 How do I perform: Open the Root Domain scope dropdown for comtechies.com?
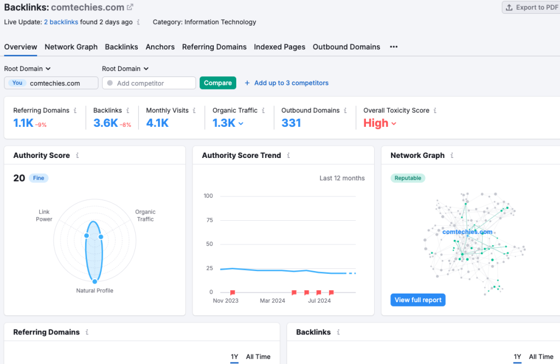[x=27, y=68]
